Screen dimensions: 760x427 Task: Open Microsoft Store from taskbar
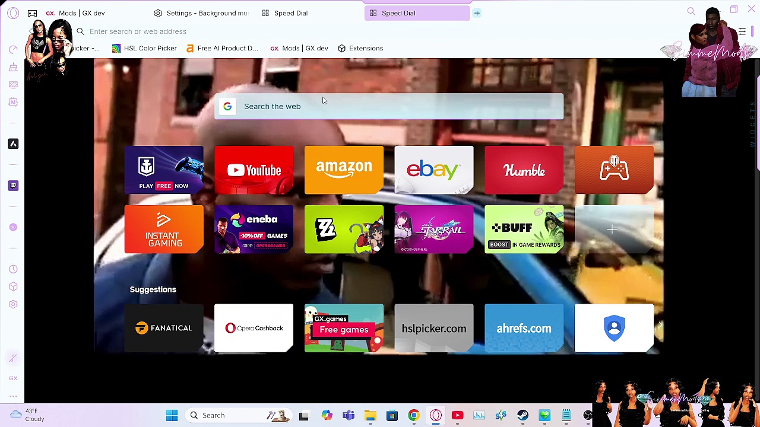point(392,415)
